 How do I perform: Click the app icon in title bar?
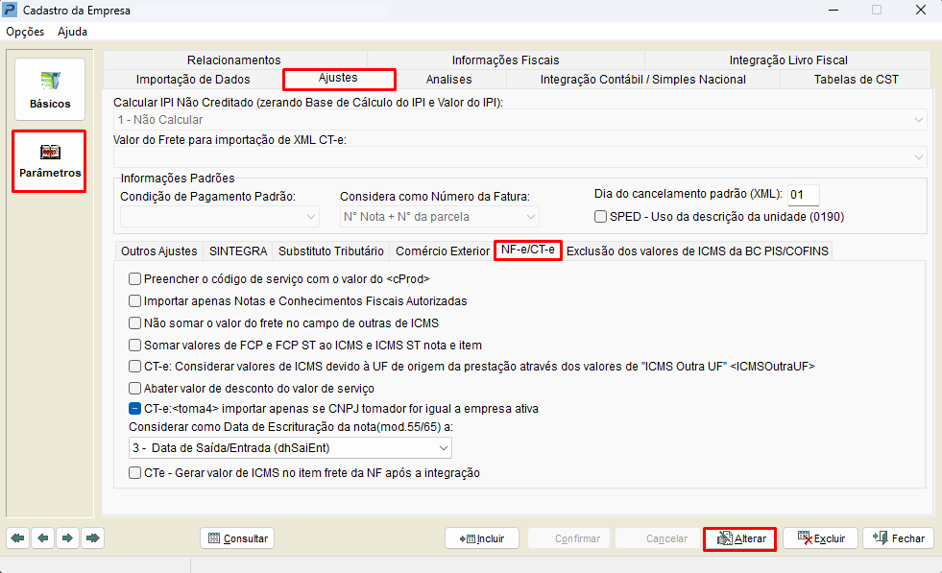[11, 10]
